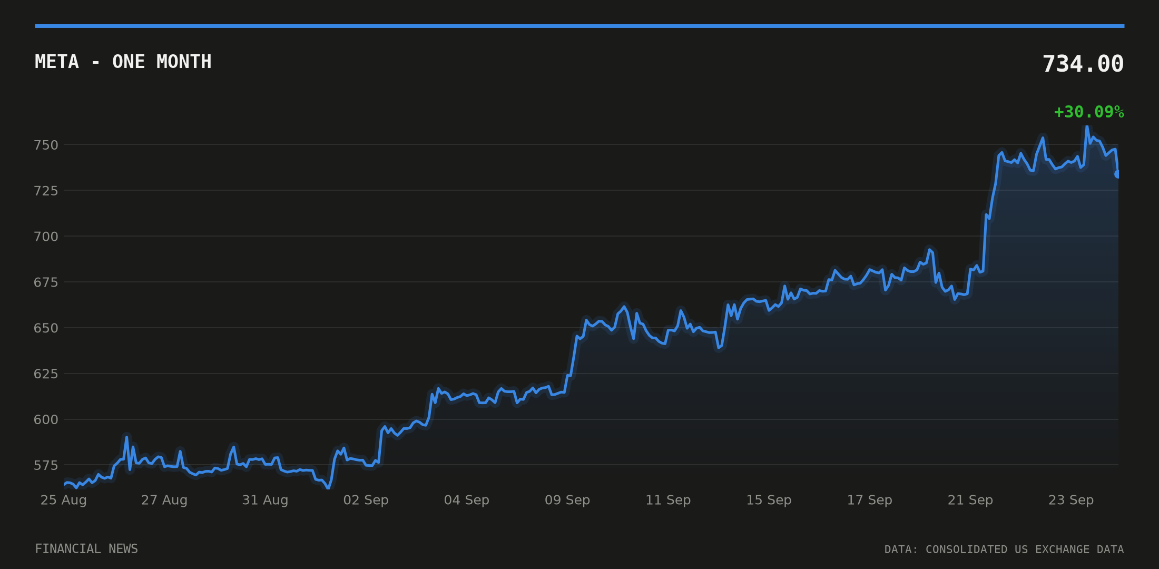Click the 625 y-axis label
Screen dimensions: 1159x569
(46, 374)
